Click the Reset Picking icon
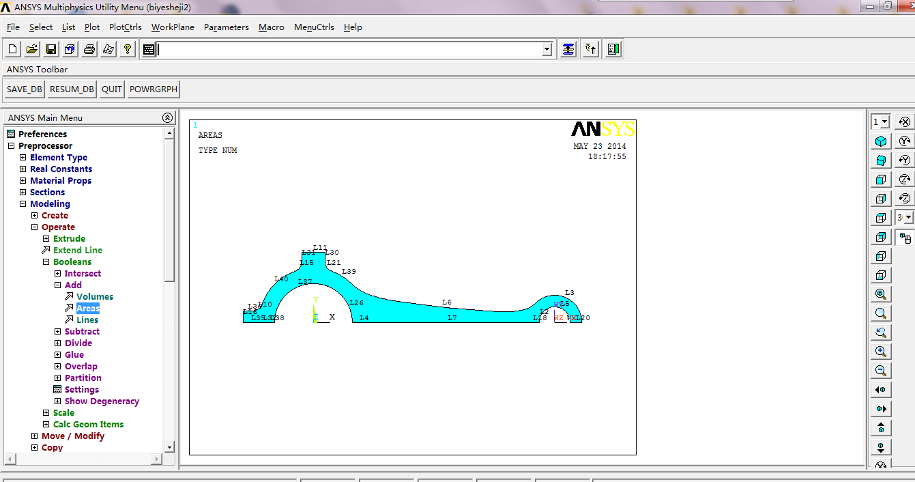The image size is (915, 482). coord(591,49)
